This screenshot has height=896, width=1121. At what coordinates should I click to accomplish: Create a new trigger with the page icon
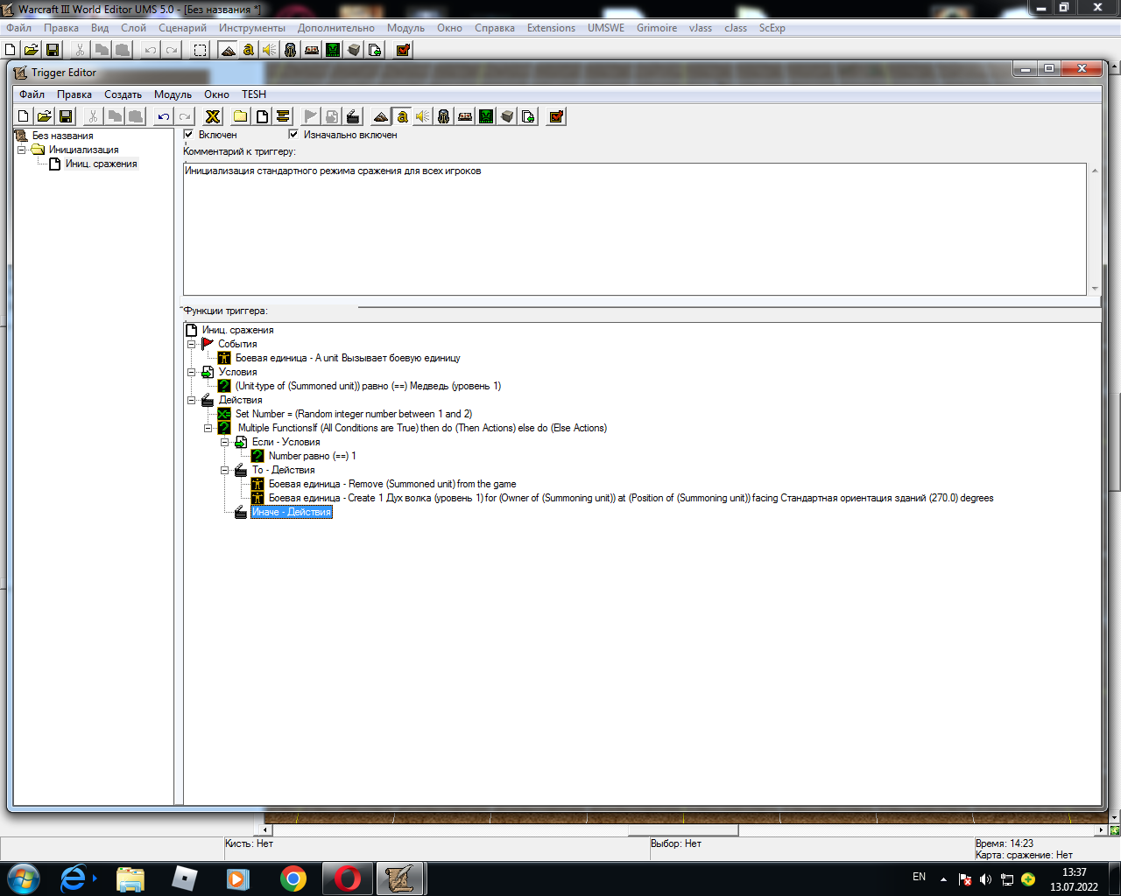262,116
